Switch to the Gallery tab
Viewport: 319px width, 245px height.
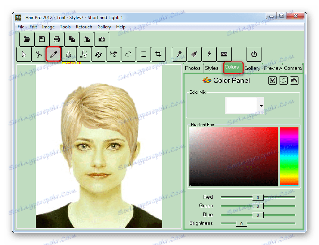tap(252, 68)
